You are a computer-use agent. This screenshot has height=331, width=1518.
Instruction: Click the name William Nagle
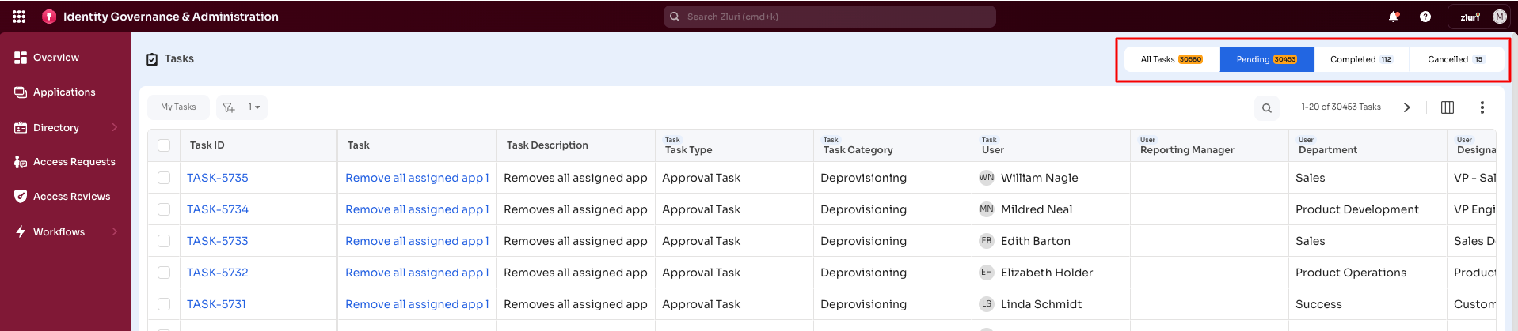pos(1040,178)
